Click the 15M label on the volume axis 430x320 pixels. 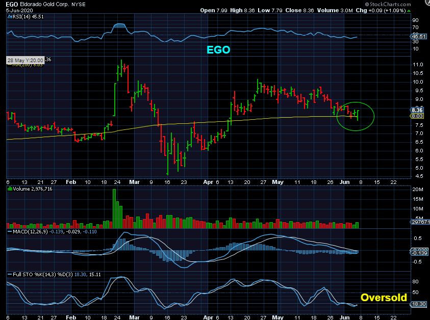point(418,199)
